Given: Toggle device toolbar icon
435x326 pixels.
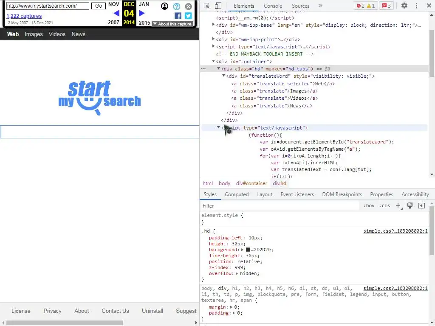Looking at the screenshot, I should click(218, 6).
